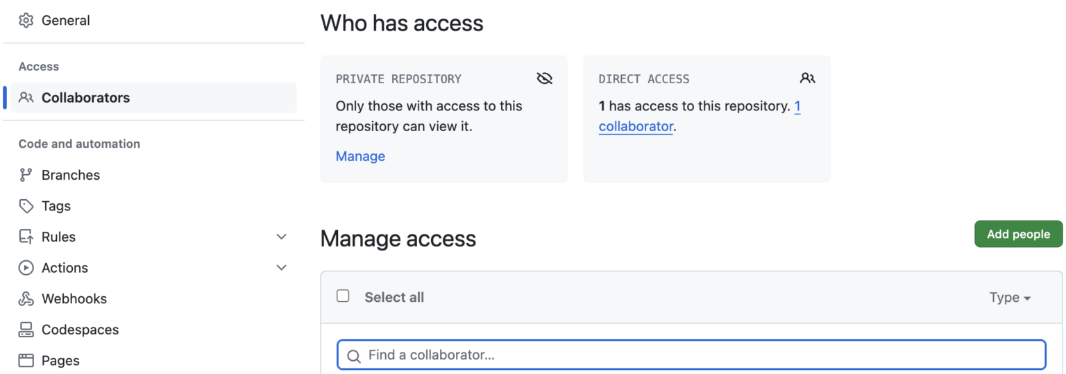The width and height of the screenshot is (1066, 374).
Task: Click the Codespaces icon in sidebar
Action: point(26,330)
